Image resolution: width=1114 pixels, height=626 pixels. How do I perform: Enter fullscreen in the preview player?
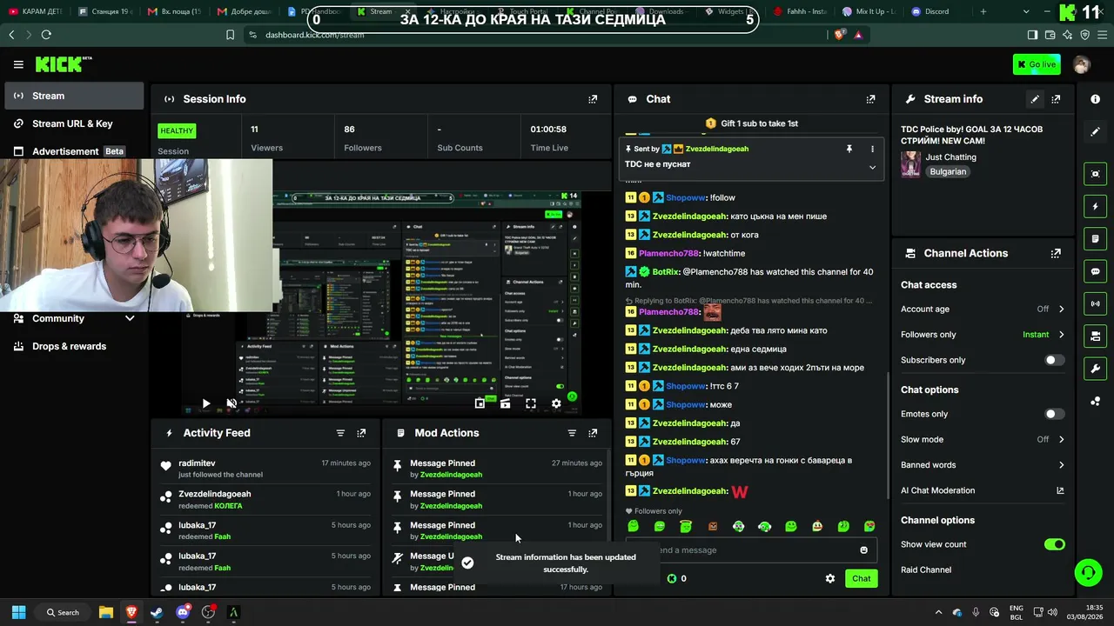(x=531, y=403)
